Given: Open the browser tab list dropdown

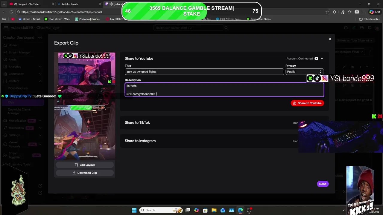Looking at the screenshot, I should pyautogui.click(x=4, y=4).
